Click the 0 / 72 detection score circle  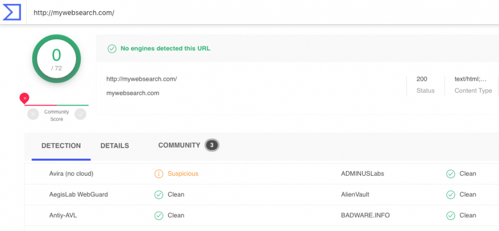click(57, 59)
